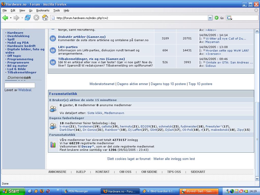Open the Help menu

coord(66,10)
